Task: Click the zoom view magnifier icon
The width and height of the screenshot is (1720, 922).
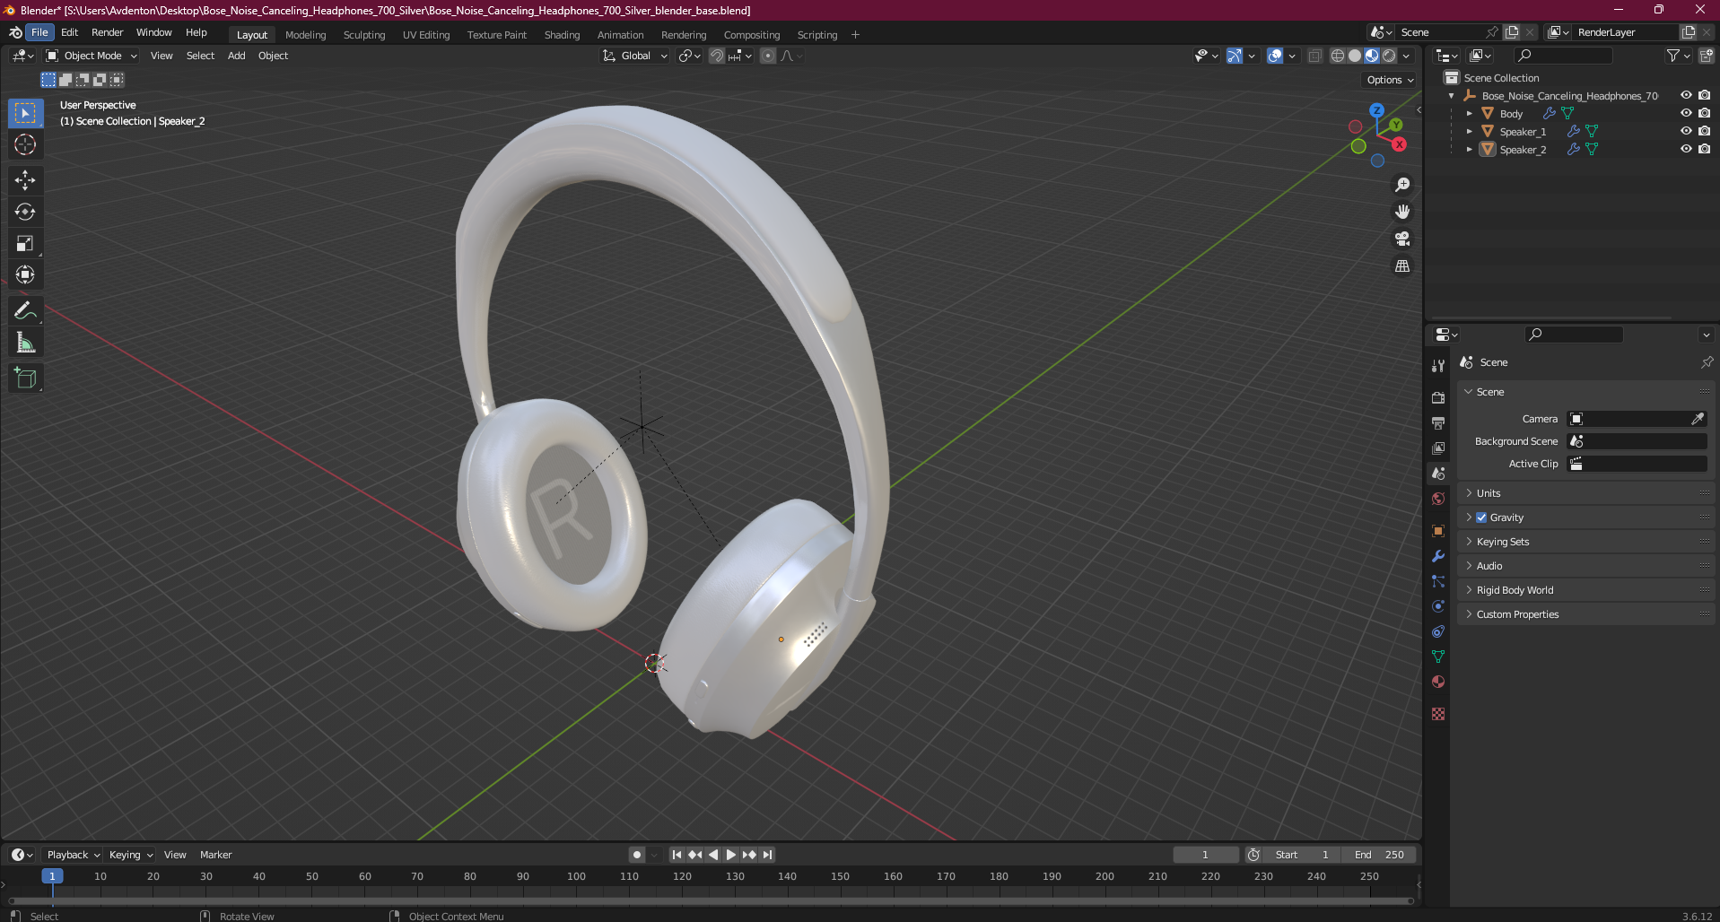Action: (x=1401, y=185)
